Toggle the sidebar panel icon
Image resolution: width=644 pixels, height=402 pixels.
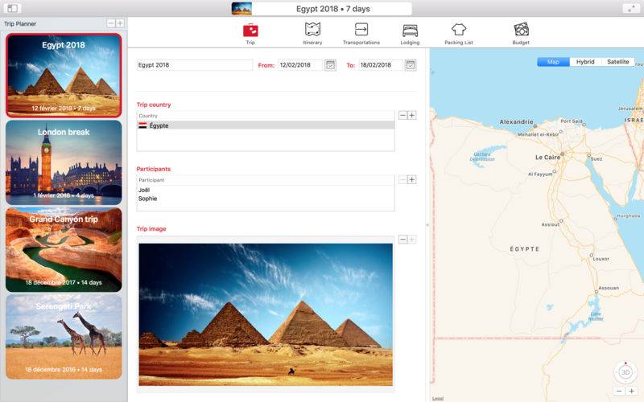12,8
